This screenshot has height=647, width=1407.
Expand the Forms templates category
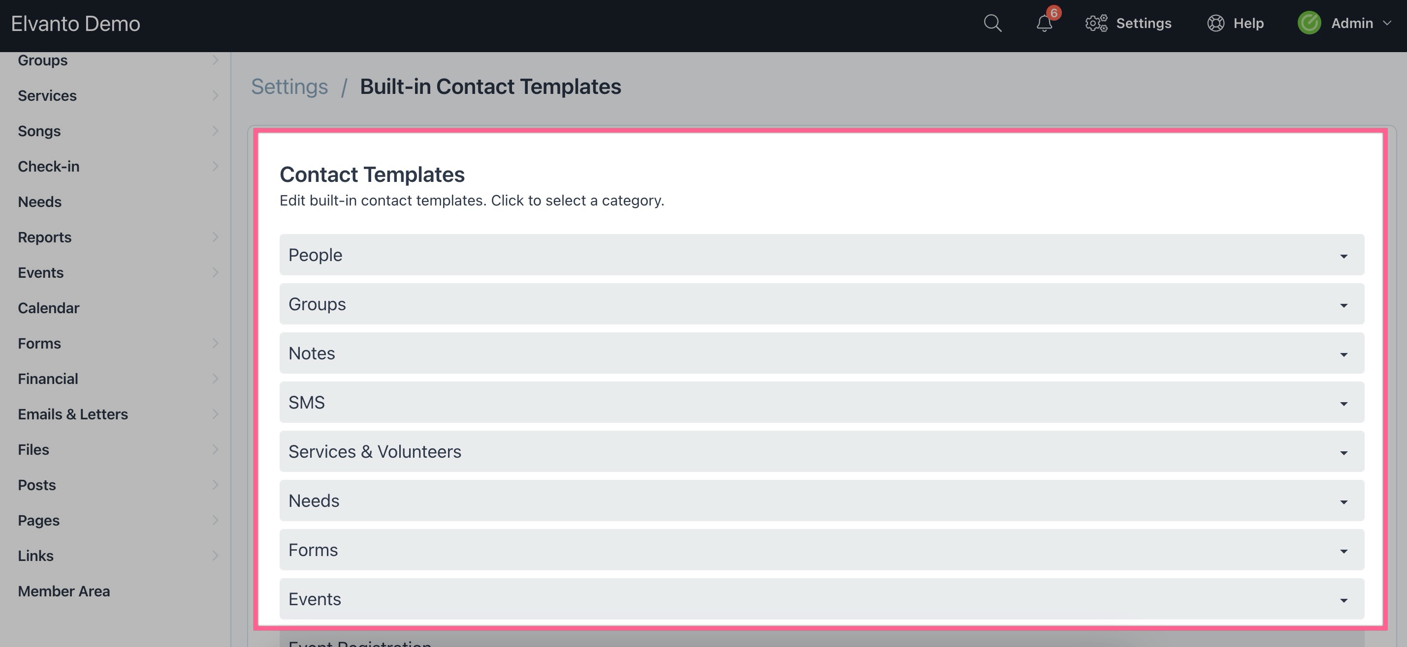[820, 549]
